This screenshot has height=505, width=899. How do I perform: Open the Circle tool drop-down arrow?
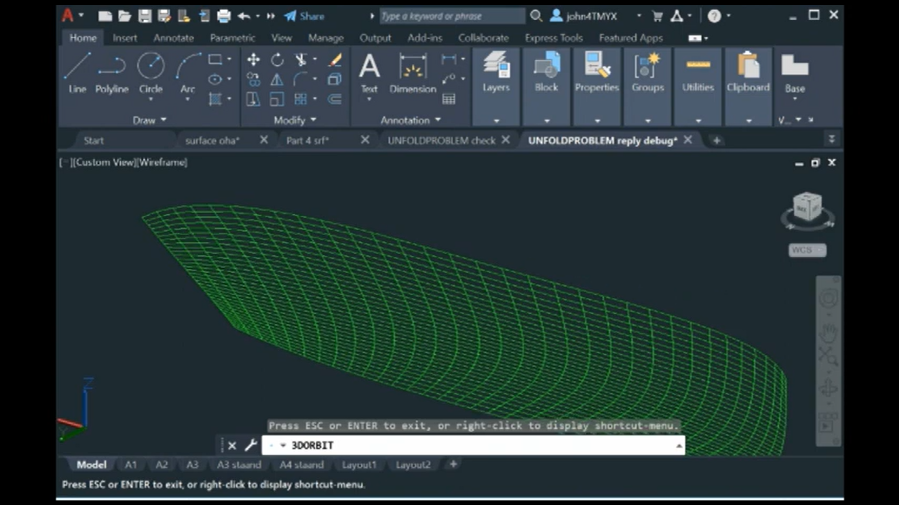point(151,99)
